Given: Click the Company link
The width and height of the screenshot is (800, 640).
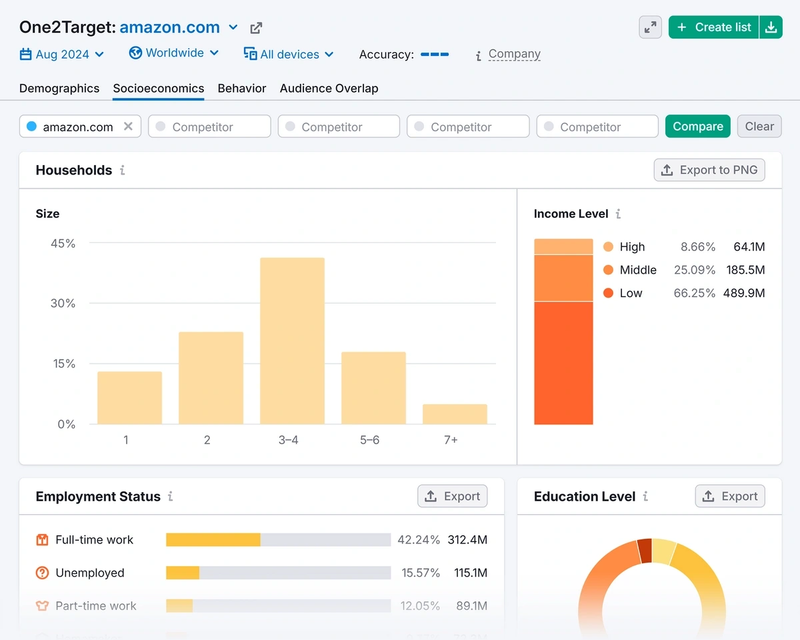Looking at the screenshot, I should pos(515,55).
